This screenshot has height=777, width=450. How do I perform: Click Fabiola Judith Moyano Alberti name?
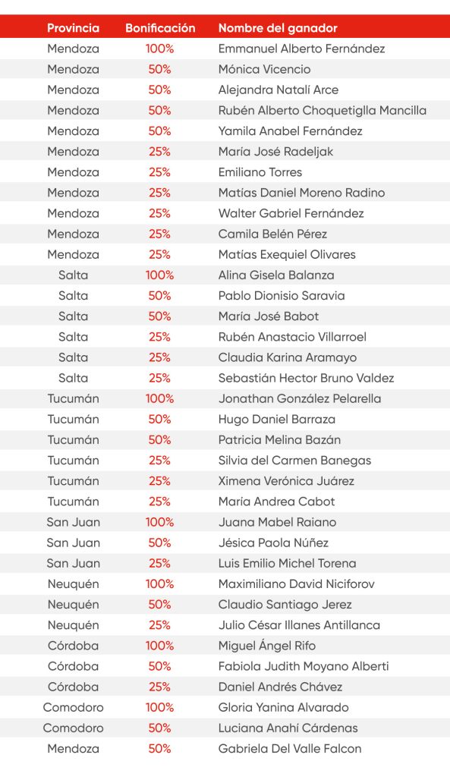point(304,666)
